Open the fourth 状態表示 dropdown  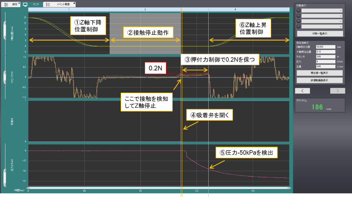tap(323, 26)
